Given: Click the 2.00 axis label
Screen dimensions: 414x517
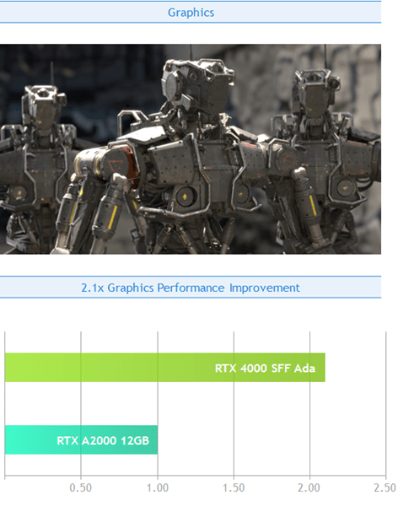Looking at the screenshot, I should pyautogui.click(x=309, y=487).
